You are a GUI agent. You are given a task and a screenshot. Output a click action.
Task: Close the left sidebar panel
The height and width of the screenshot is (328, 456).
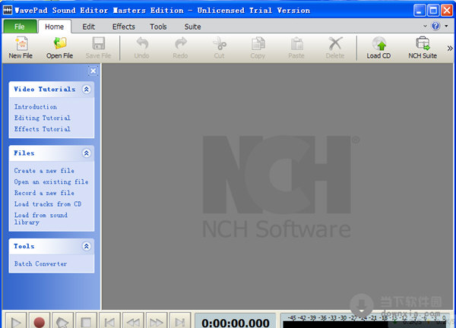point(93,71)
